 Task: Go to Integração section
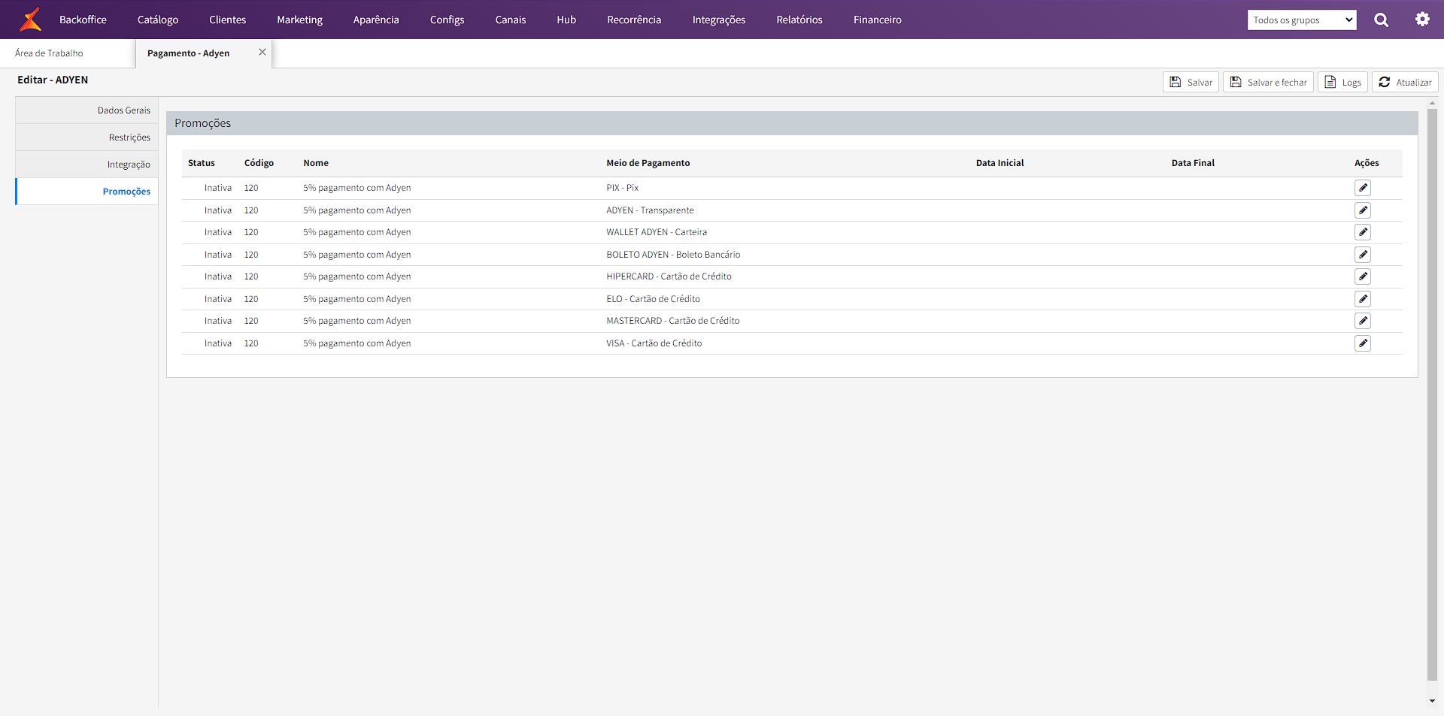(x=86, y=165)
